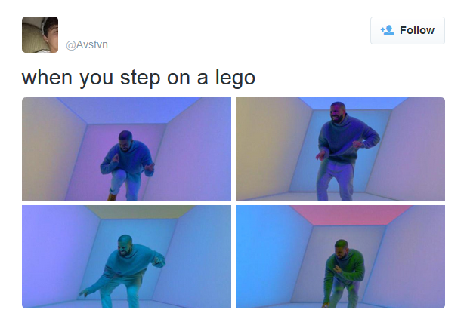This screenshot has height=316, width=467.
Task: Click the crouching man in top-left photo
Action: (x=127, y=165)
